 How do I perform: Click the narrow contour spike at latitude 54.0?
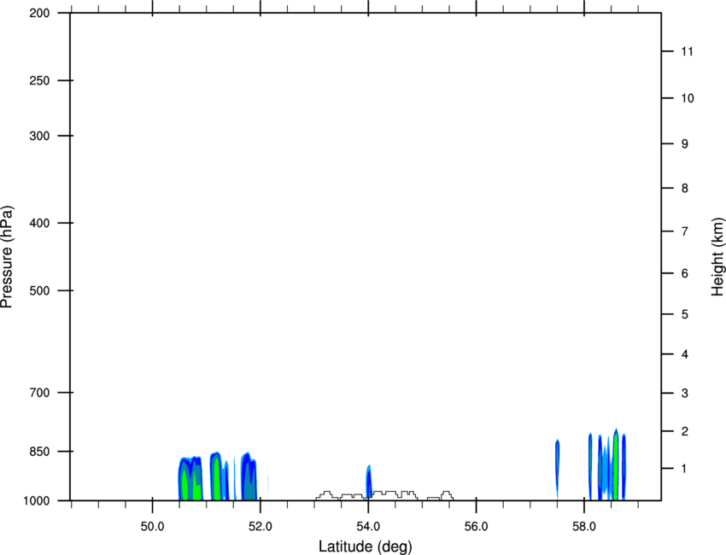369,482
